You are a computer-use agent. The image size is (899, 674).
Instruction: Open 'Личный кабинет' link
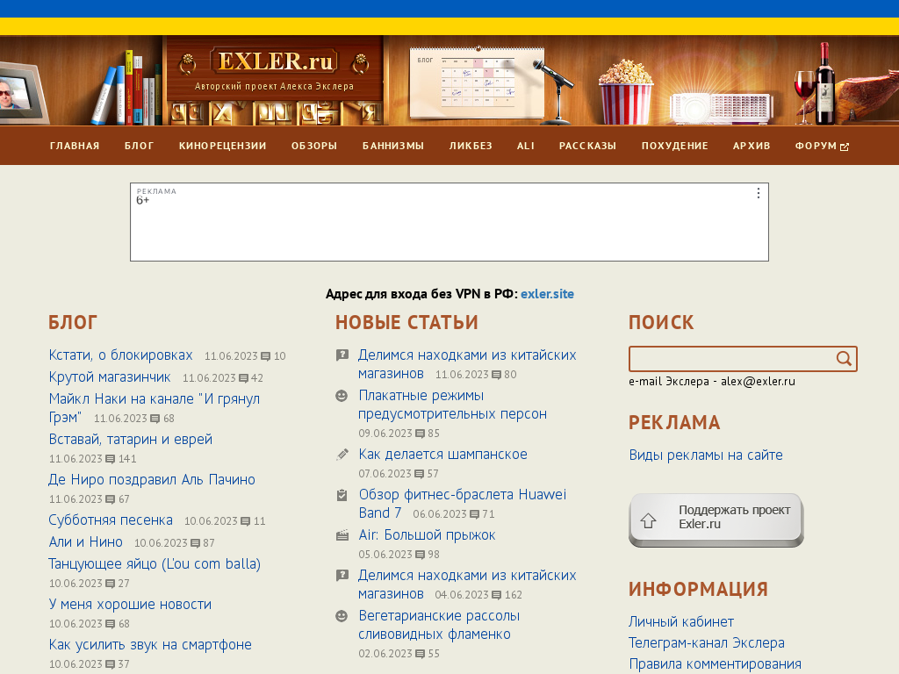(x=681, y=622)
